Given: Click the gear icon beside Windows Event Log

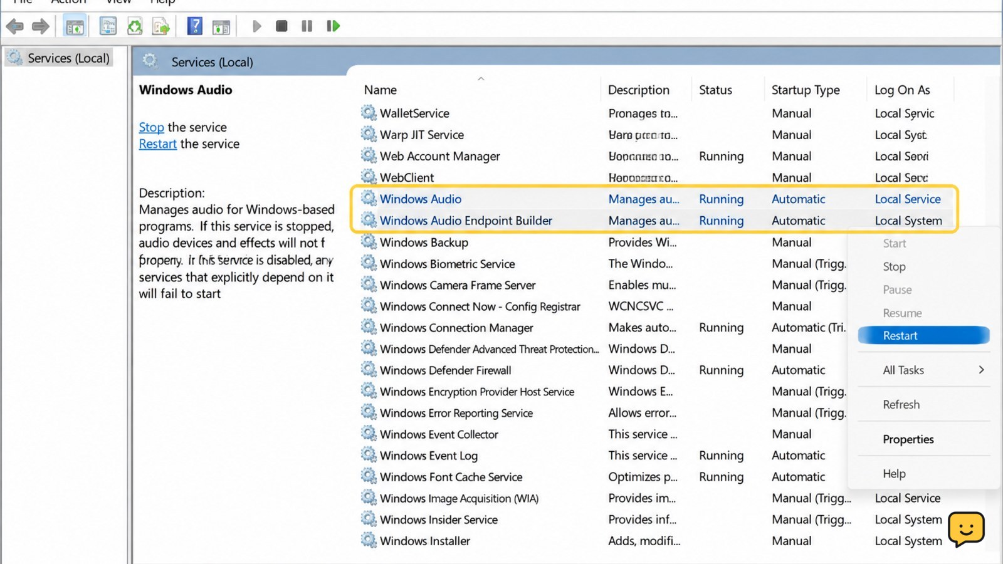Looking at the screenshot, I should [x=369, y=455].
